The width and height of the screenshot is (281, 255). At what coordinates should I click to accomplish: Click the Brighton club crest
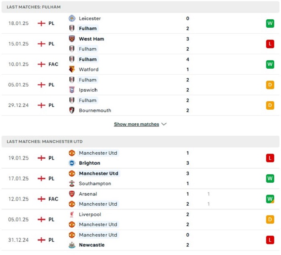[72, 163]
